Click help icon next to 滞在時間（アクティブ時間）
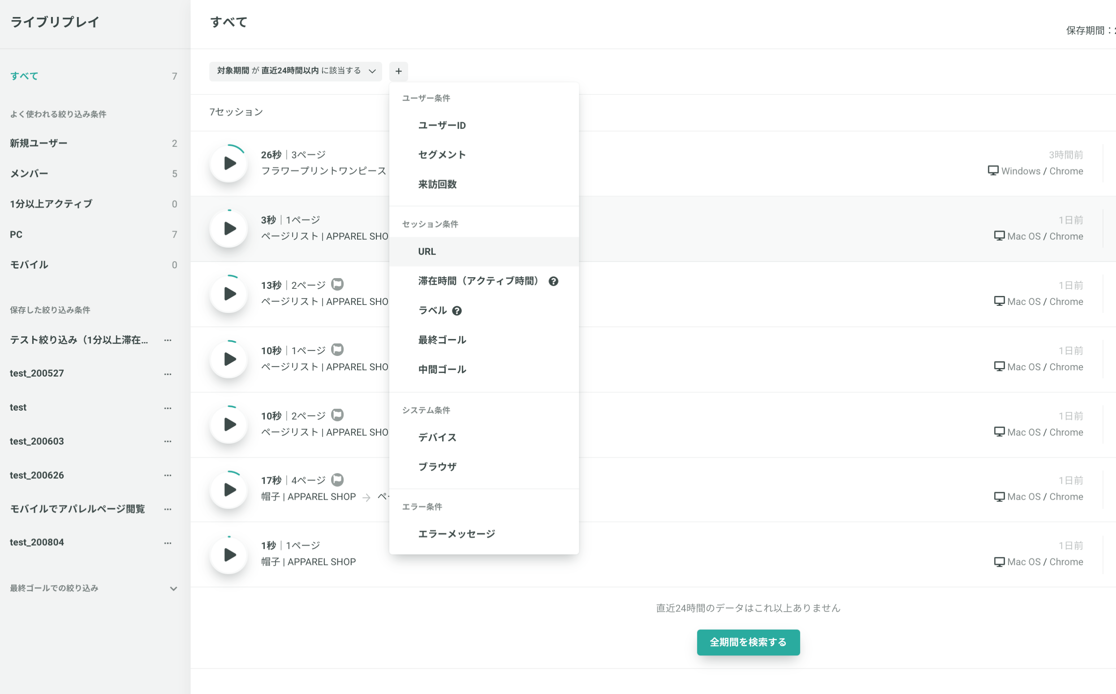This screenshot has width=1116, height=694. point(553,281)
